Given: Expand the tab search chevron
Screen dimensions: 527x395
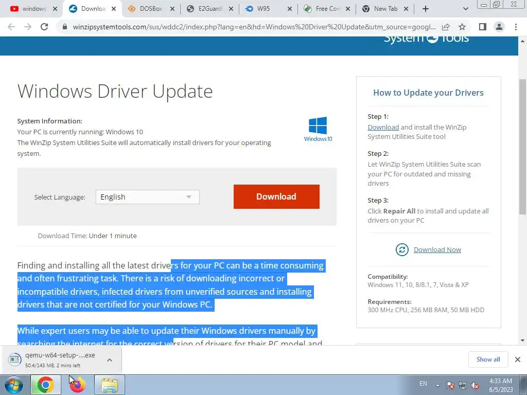Looking at the screenshot, I should [465, 9].
